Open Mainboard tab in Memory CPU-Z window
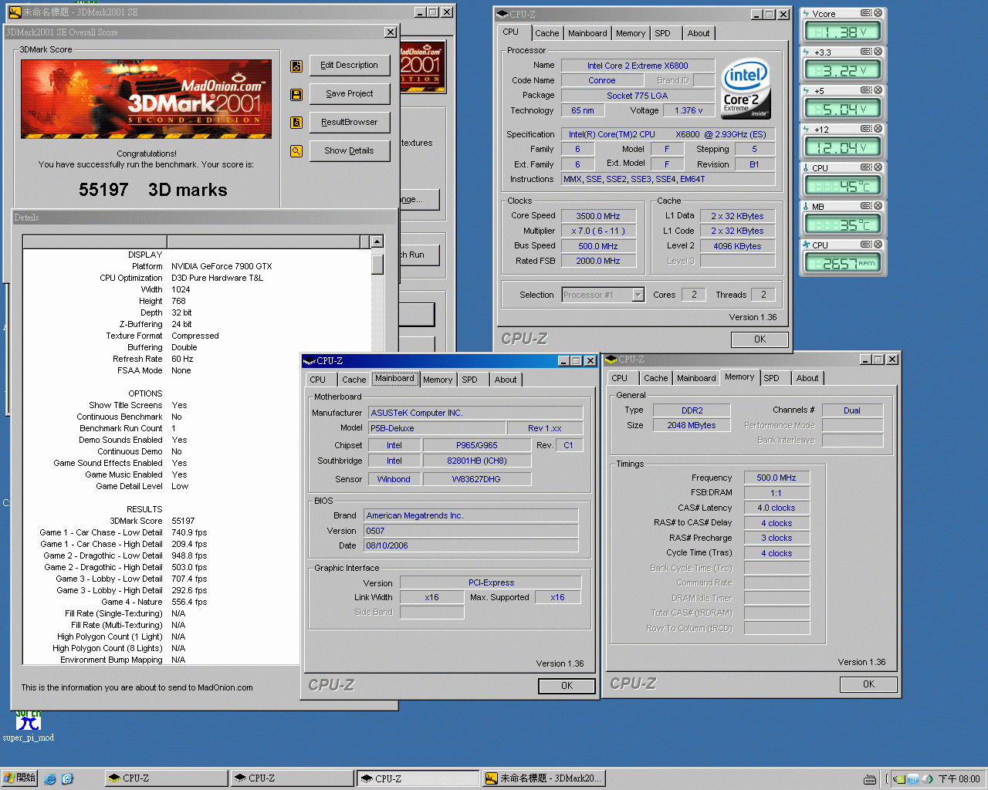This screenshot has height=790, width=988. pos(696,378)
